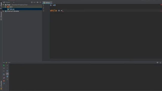Stop the running process in Run panel
The height and width of the screenshot is (91, 162).
(x=4, y=68)
